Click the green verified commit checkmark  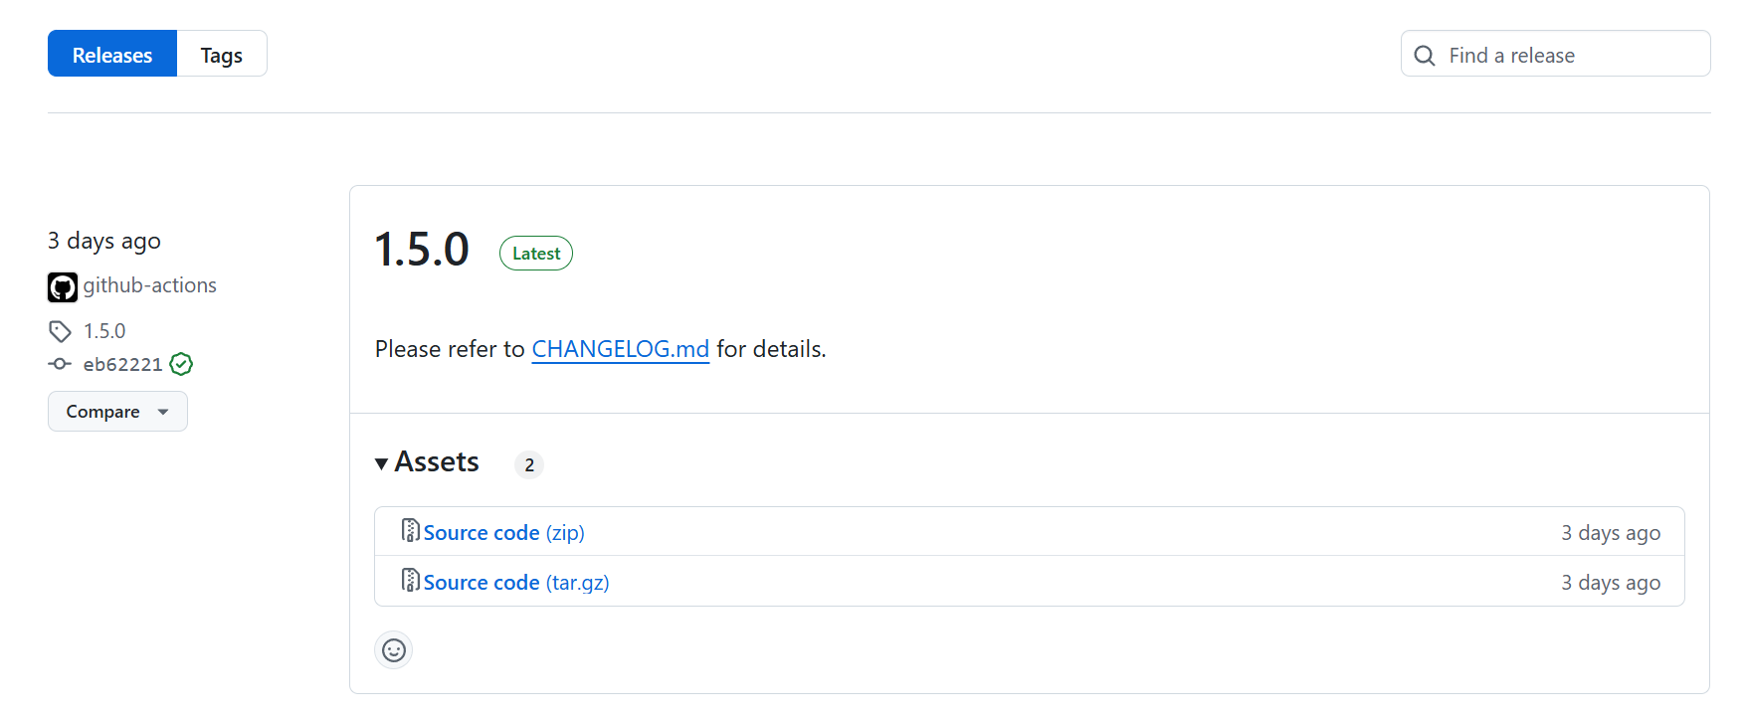click(x=181, y=364)
